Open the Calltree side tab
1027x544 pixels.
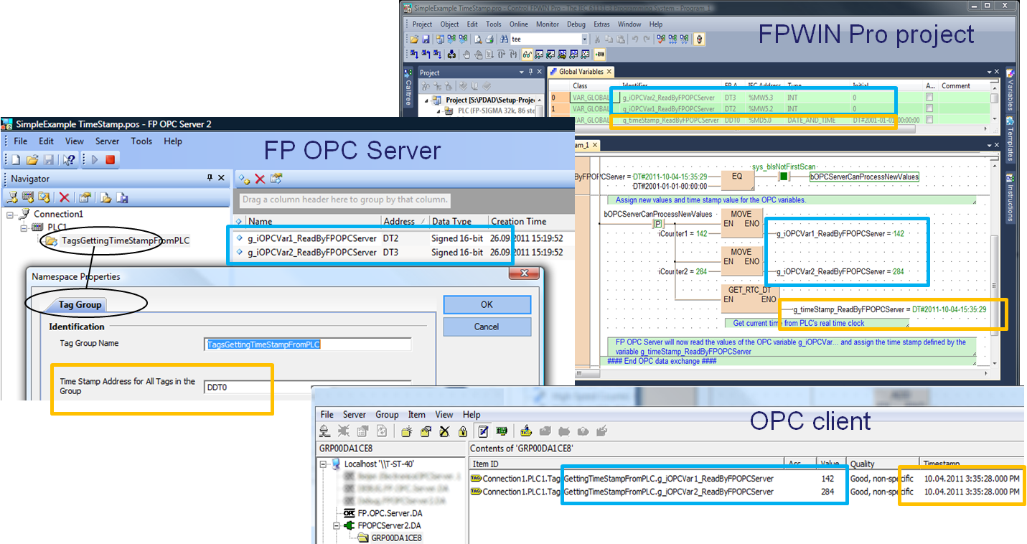click(x=408, y=88)
